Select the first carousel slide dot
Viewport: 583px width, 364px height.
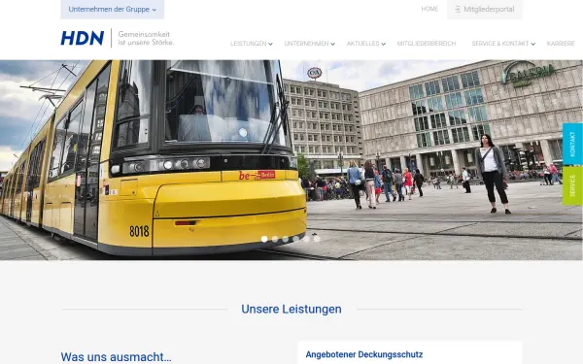tap(264, 239)
